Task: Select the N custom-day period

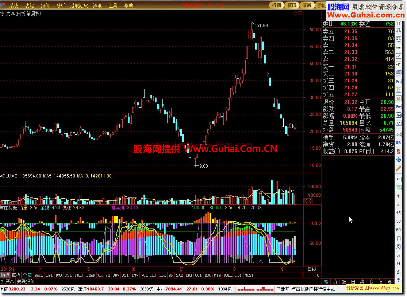Action: click(x=399, y=263)
